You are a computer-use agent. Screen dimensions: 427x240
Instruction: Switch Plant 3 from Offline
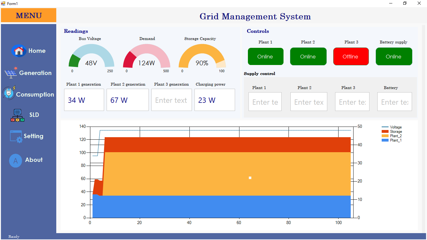coord(351,57)
